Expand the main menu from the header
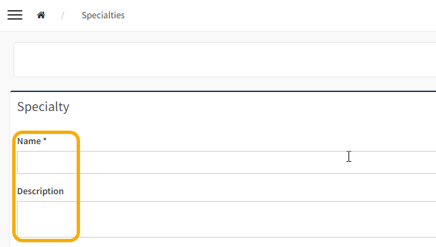Viewport: 436px width, 247px height. [15, 15]
